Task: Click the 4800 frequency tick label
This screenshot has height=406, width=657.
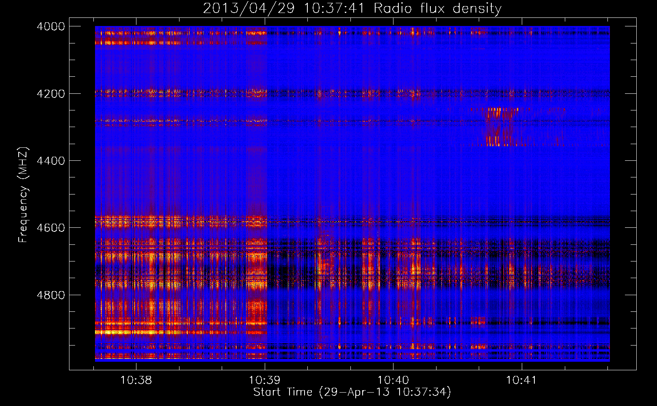Action: point(51,295)
